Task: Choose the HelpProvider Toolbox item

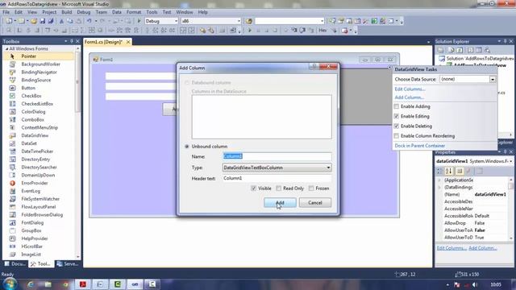Action: coord(34,238)
